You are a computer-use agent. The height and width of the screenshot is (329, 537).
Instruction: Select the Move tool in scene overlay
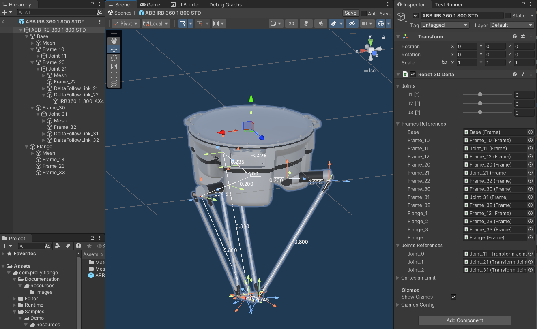coord(114,49)
